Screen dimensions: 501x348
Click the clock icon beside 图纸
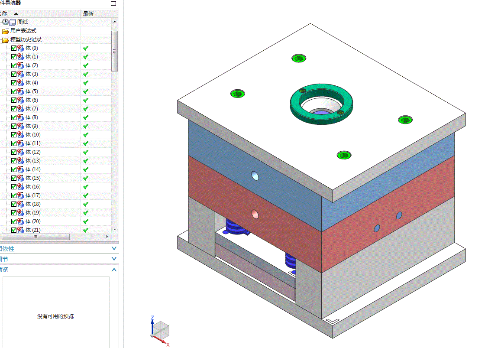[6, 22]
